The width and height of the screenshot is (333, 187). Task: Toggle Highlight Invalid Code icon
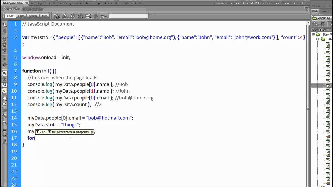pyautogui.click(x=4, y=79)
